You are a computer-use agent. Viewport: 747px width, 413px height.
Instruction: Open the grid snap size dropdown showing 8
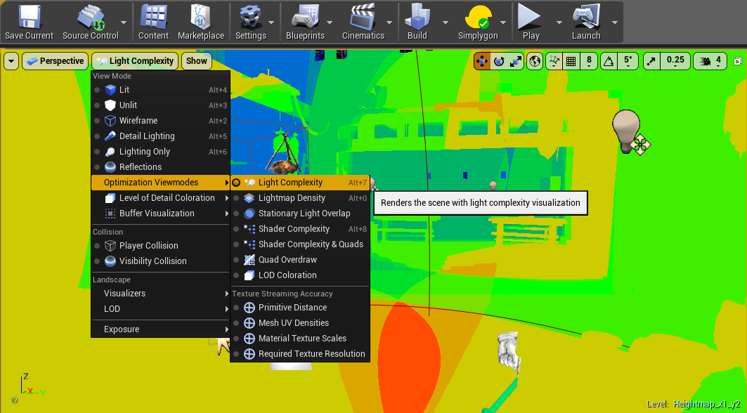coord(589,61)
